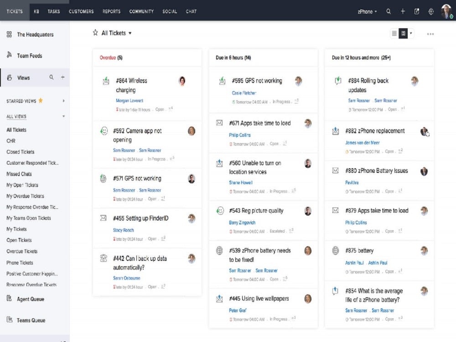This screenshot has height=342, width=456.
Task: Click the user profile avatar photo
Action: (446, 11)
